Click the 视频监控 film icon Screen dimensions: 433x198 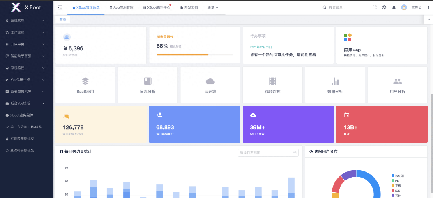(272, 81)
